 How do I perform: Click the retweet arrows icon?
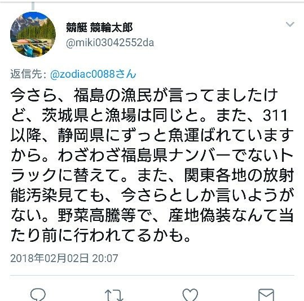click(114, 295)
